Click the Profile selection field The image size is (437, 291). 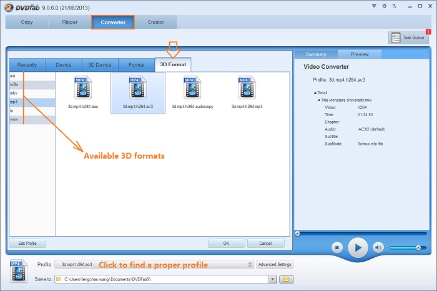pos(154,265)
